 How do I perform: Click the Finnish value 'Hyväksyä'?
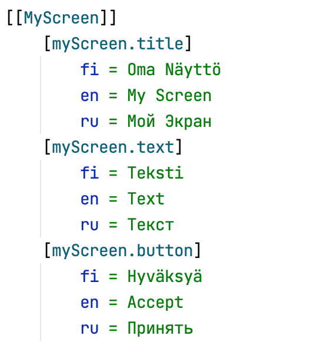tap(165, 277)
